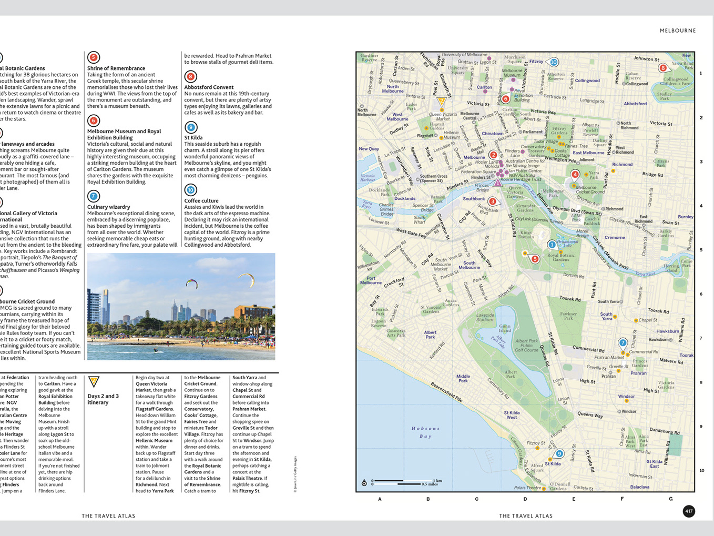Click THE TRAVEL ATLAS footer below the map

pyautogui.click(x=526, y=516)
